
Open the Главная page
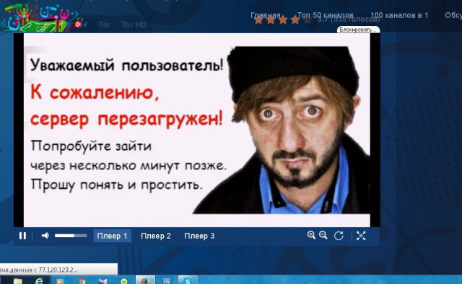(x=265, y=15)
